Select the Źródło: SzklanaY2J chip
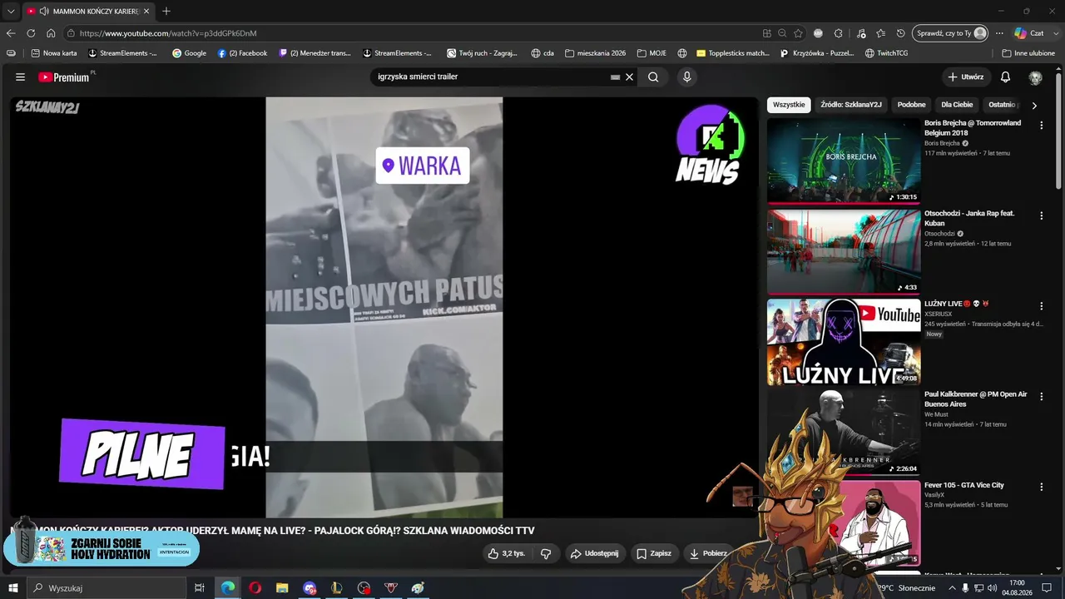This screenshot has width=1065, height=599. [850, 105]
